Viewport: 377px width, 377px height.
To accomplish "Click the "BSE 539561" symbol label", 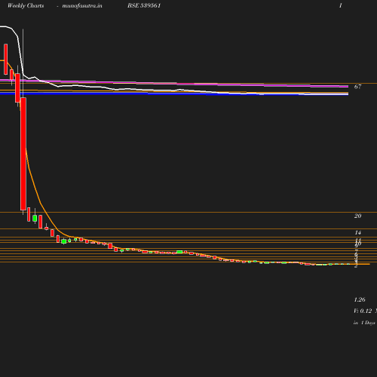I will coord(144,5).
